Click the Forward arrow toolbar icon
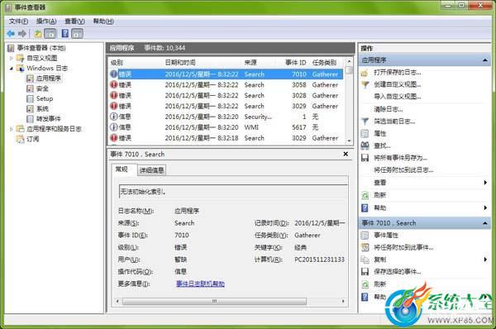Image resolution: width=496 pixels, height=329 pixels. 22,34
